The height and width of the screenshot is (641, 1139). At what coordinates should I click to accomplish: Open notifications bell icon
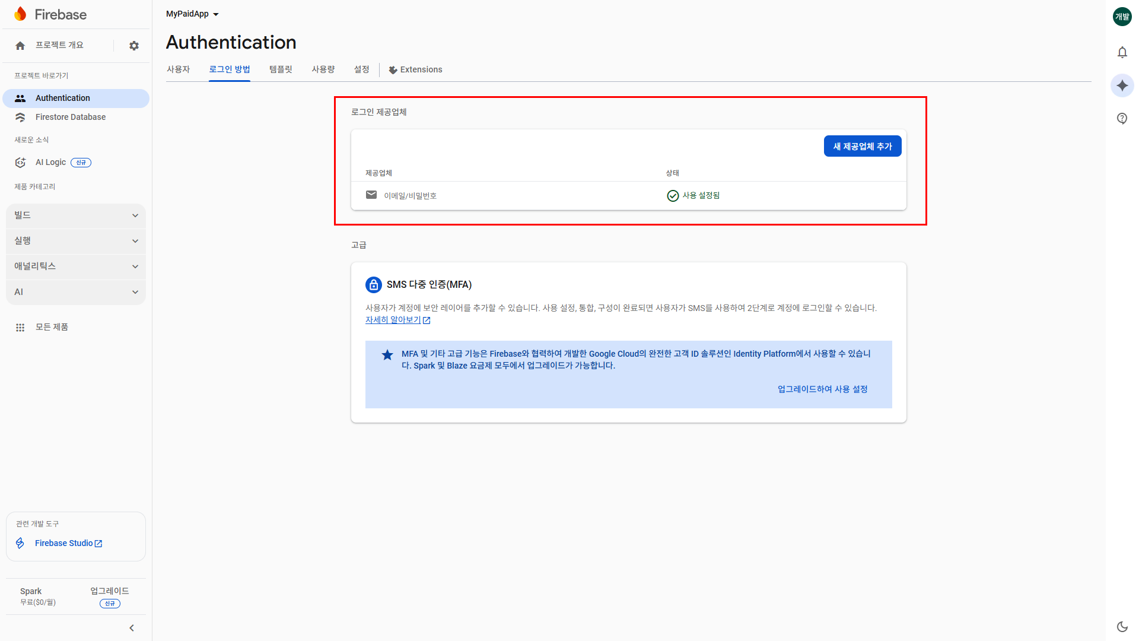point(1122,52)
